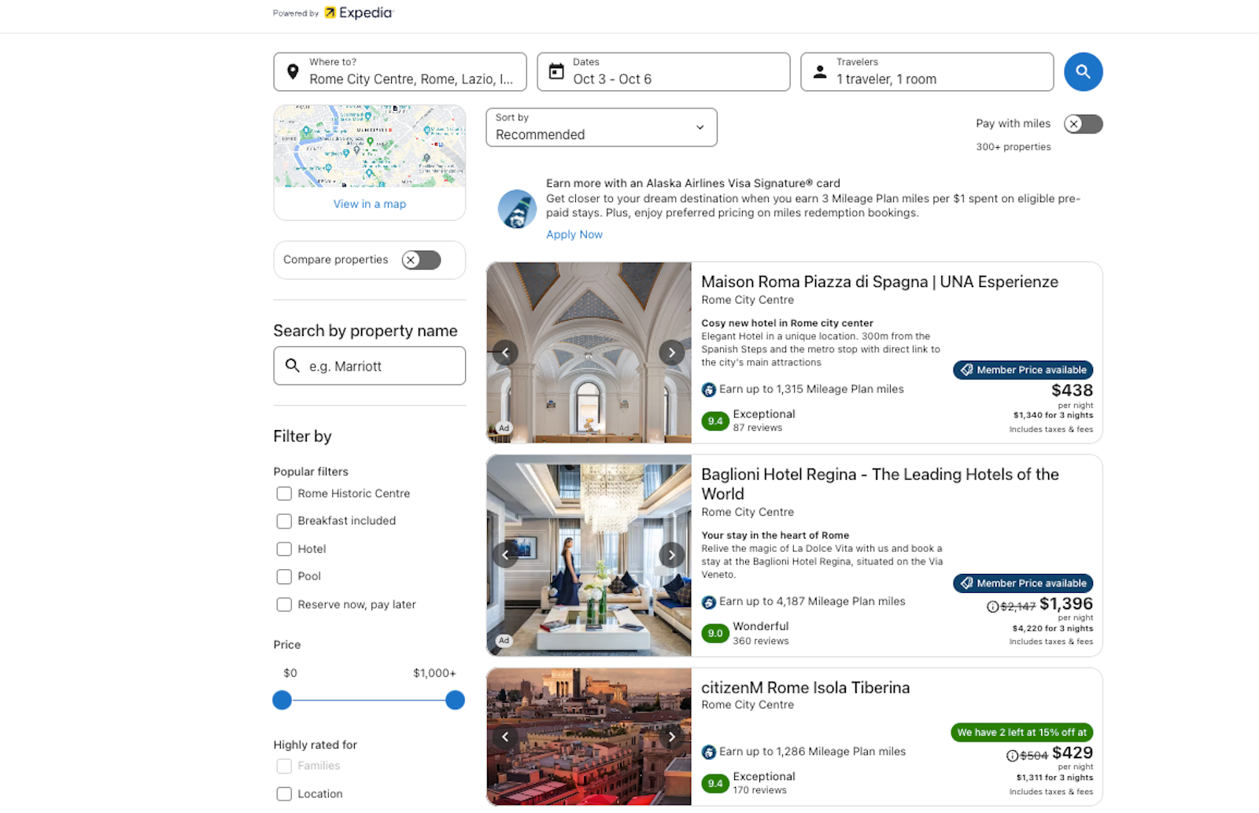Open View in a map link

click(x=369, y=204)
